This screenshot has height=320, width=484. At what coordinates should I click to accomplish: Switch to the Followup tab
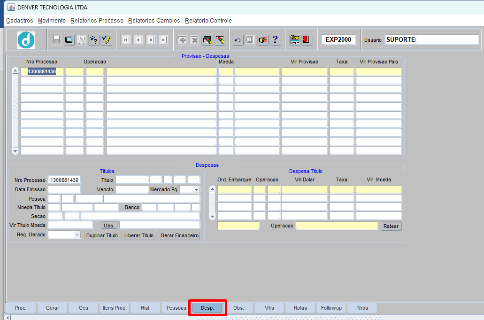coord(331,308)
